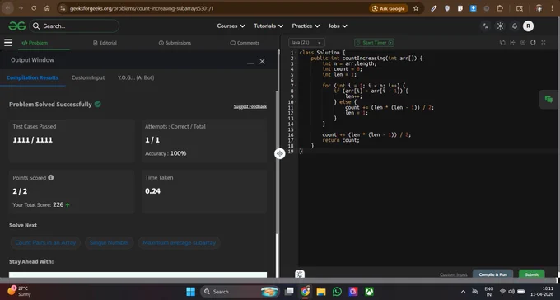Open Maximum average subarray problem
The height and width of the screenshot is (300, 560).
point(179,242)
